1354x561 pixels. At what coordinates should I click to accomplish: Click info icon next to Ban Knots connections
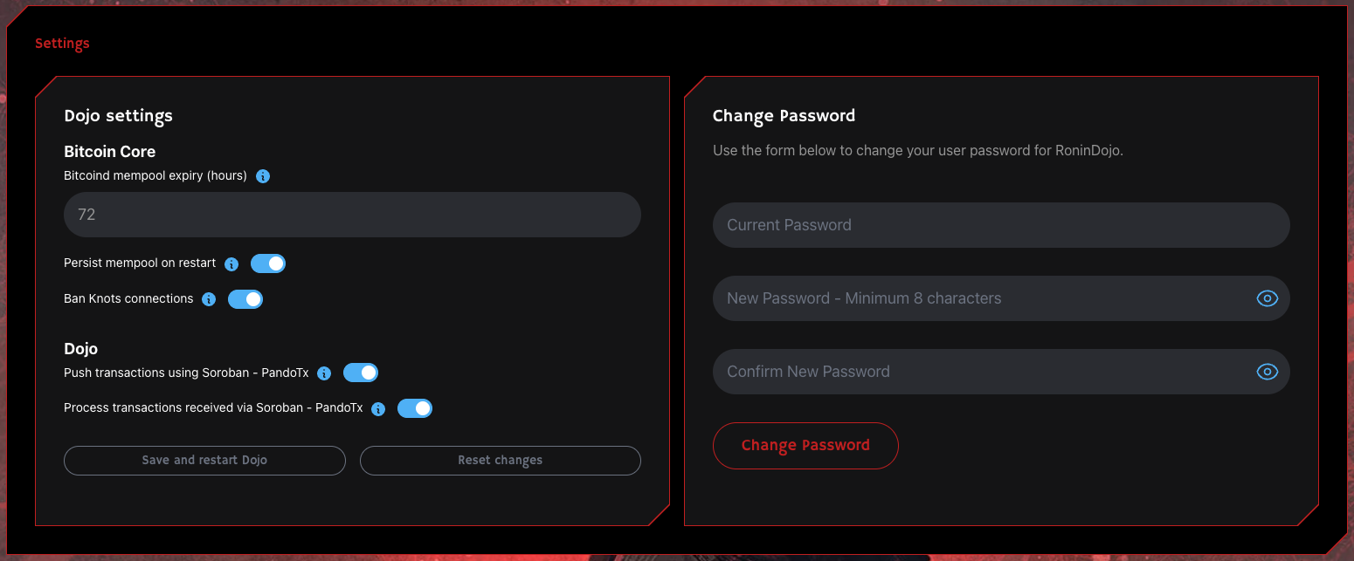(209, 299)
